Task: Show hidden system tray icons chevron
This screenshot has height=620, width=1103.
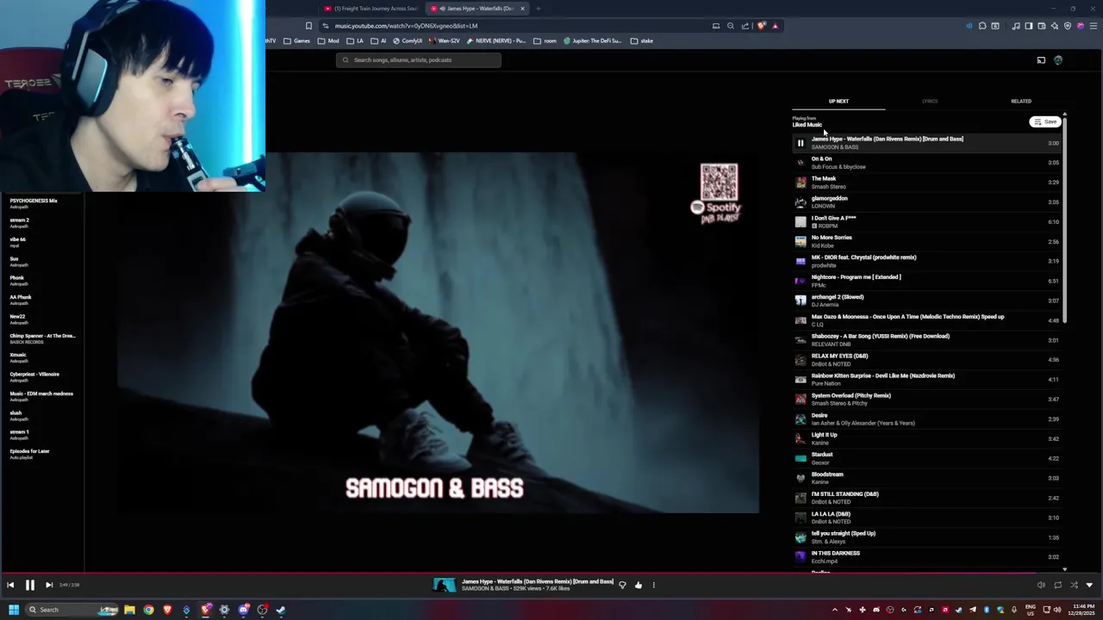Action: (x=834, y=610)
